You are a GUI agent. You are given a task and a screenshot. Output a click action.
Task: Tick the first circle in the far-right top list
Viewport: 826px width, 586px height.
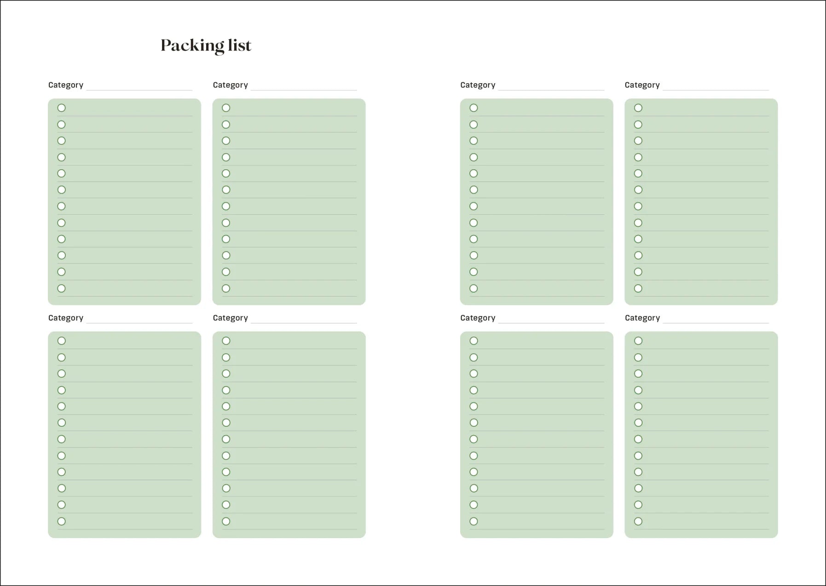[638, 108]
